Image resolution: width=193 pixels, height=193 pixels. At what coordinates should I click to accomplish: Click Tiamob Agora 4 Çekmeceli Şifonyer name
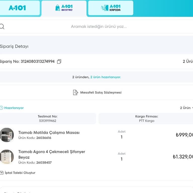point(52,154)
